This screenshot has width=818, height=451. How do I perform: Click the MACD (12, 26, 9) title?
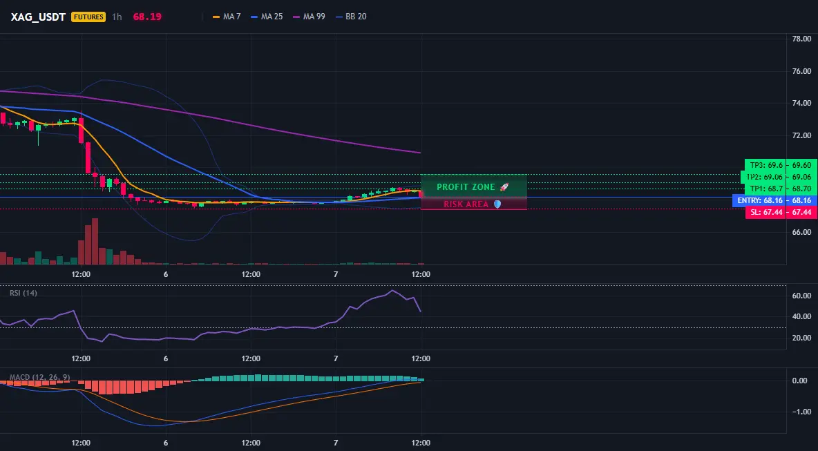pyautogui.click(x=39, y=377)
